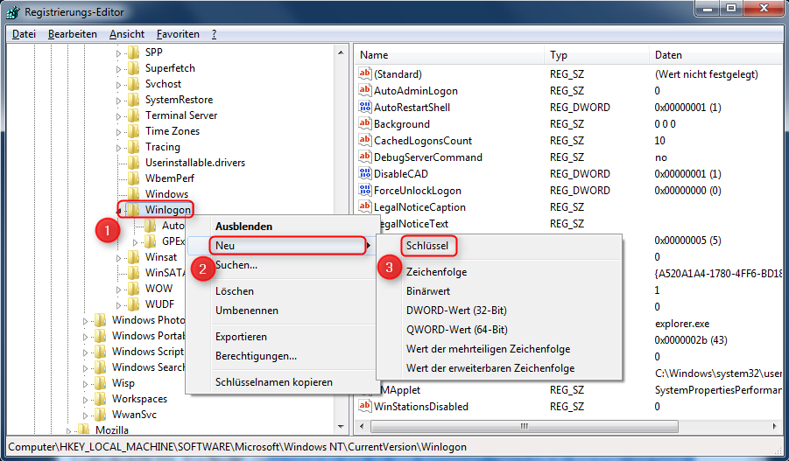Click the AutoRestartShell DWORD value icon

[x=365, y=108]
